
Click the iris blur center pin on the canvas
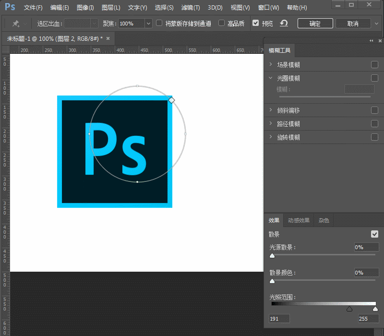(137, 133)
